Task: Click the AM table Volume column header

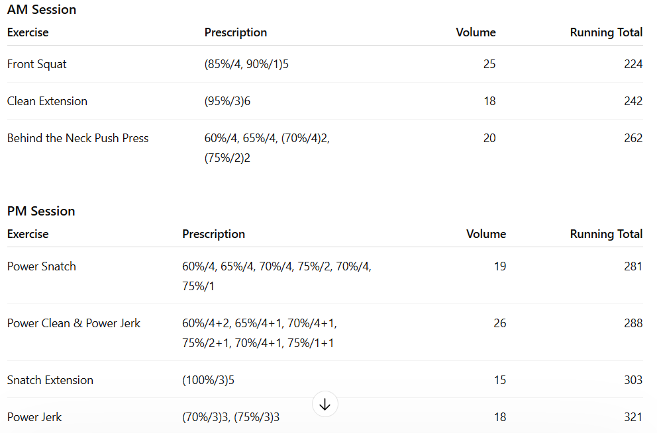Action: point(476,32)
